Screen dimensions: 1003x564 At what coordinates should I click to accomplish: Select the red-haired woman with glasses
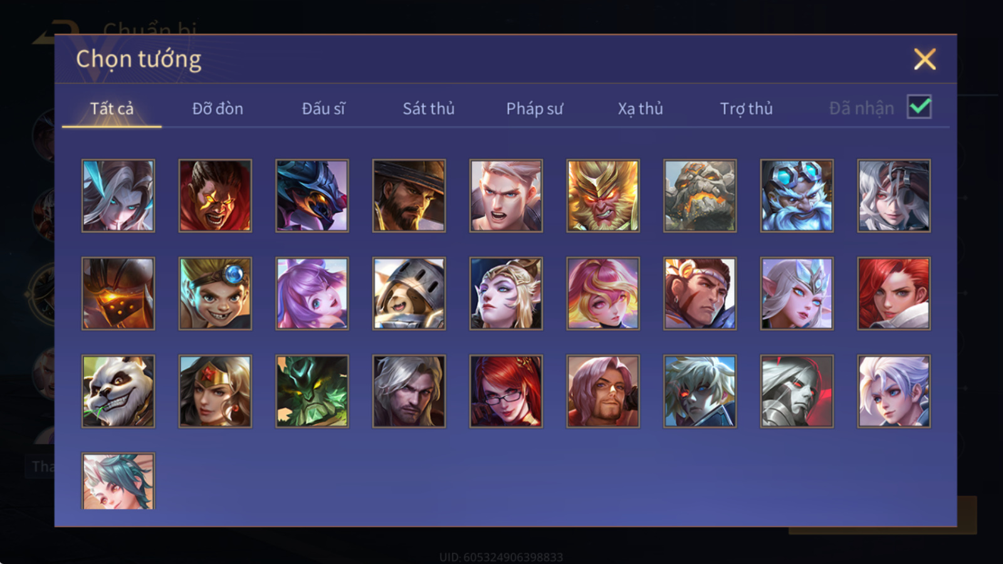[x=506, y=392]
